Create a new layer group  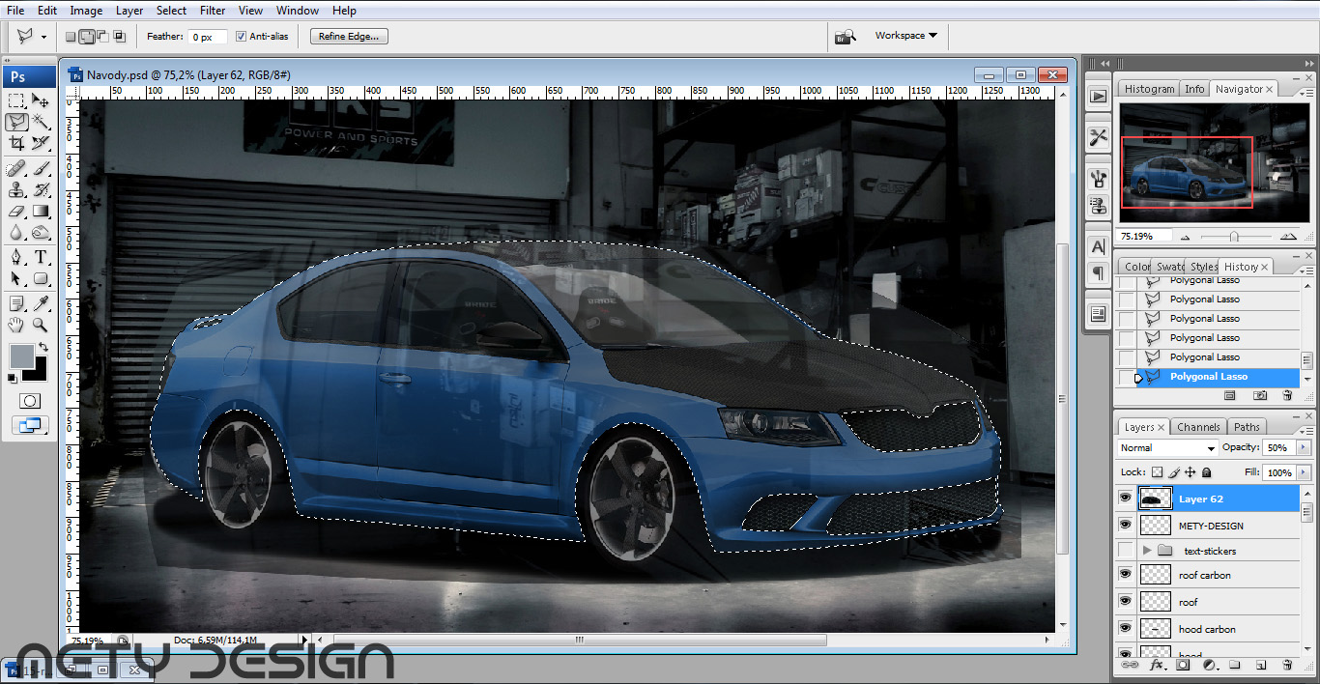point(1235,665)
